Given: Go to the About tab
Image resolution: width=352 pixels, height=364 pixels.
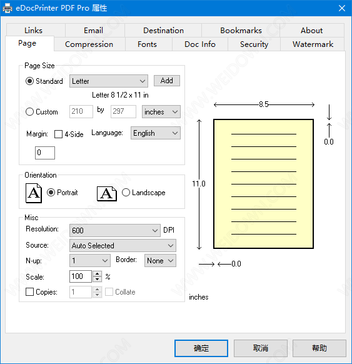Looking at the screenshot, I should pos(311,31).
